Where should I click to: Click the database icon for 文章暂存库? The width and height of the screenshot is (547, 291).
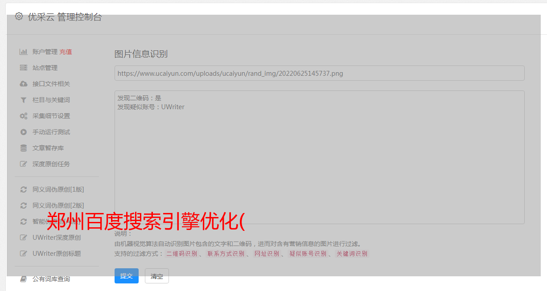pos(24,148)
